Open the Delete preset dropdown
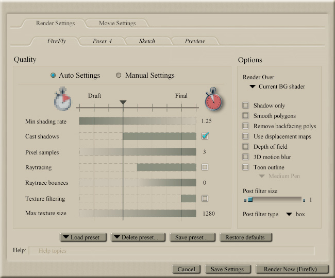 (x=138, y=237)
